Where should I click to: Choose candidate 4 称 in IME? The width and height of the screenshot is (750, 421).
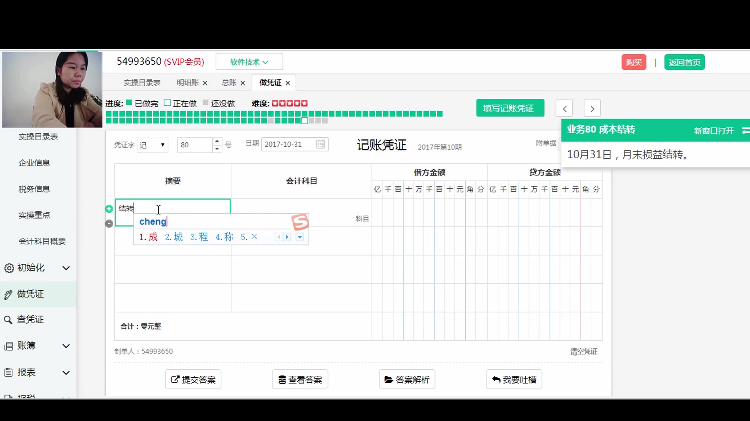(225, 237)
